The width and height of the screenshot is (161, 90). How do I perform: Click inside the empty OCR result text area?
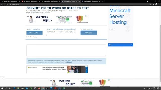pos(66,50)
